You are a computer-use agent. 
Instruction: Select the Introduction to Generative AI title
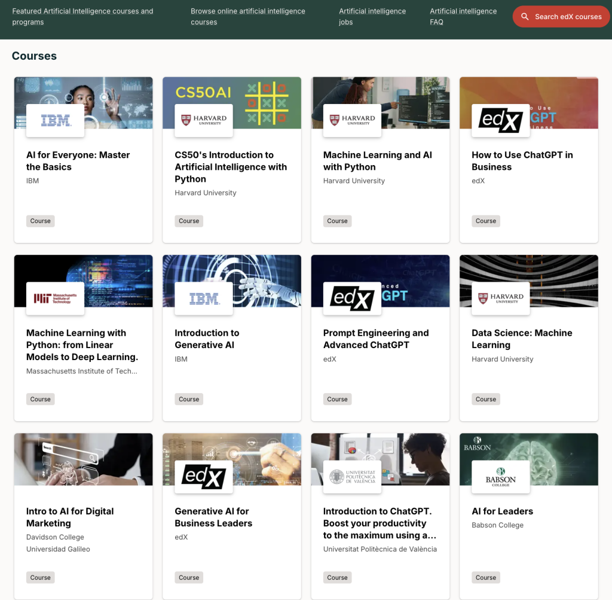click(x=207, y=339)
